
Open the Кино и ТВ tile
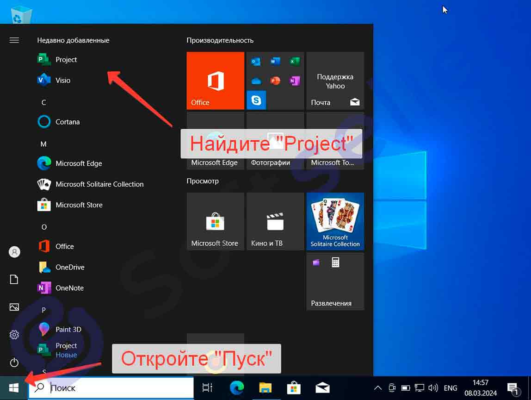(275, 221)
